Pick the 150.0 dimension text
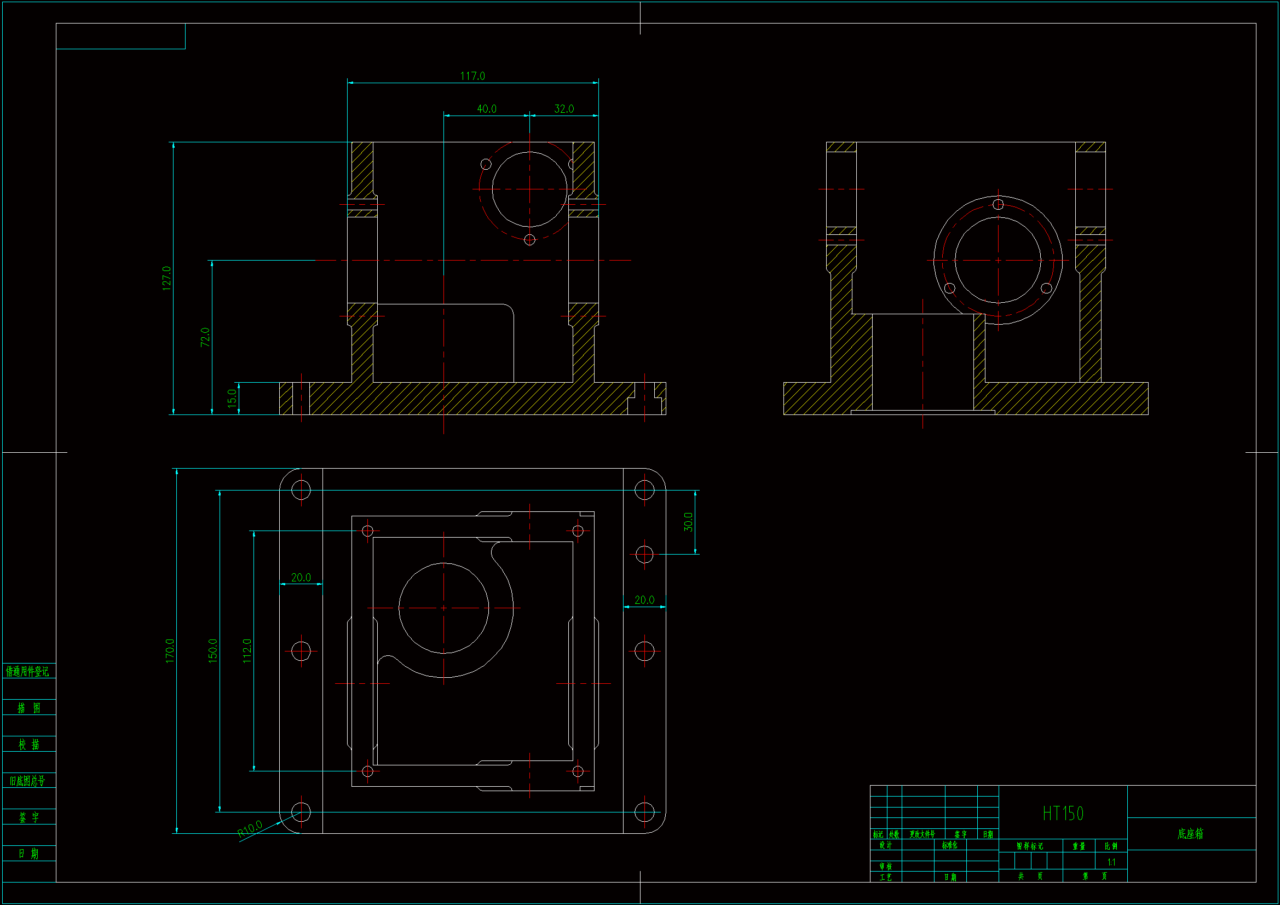Screen dimensions: 1280x905 coord(212,651)
